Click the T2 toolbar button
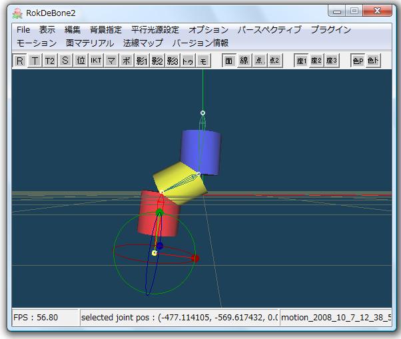 click(x=50, y=61)
